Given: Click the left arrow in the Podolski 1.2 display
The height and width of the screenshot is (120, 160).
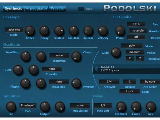Looking at the screenshot, I should (x=96, y=69).
